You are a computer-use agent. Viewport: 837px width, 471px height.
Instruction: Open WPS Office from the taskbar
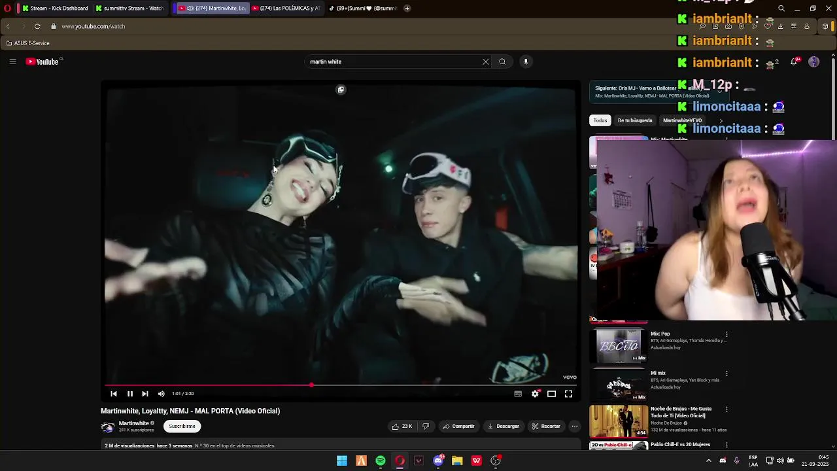click(x=477, y=461)
